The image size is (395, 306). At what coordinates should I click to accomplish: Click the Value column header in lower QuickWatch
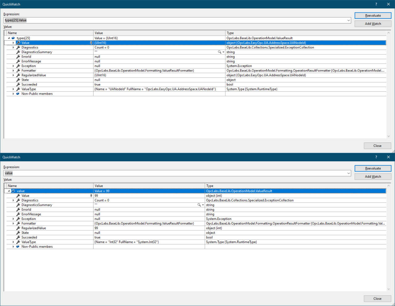point(149,186)
